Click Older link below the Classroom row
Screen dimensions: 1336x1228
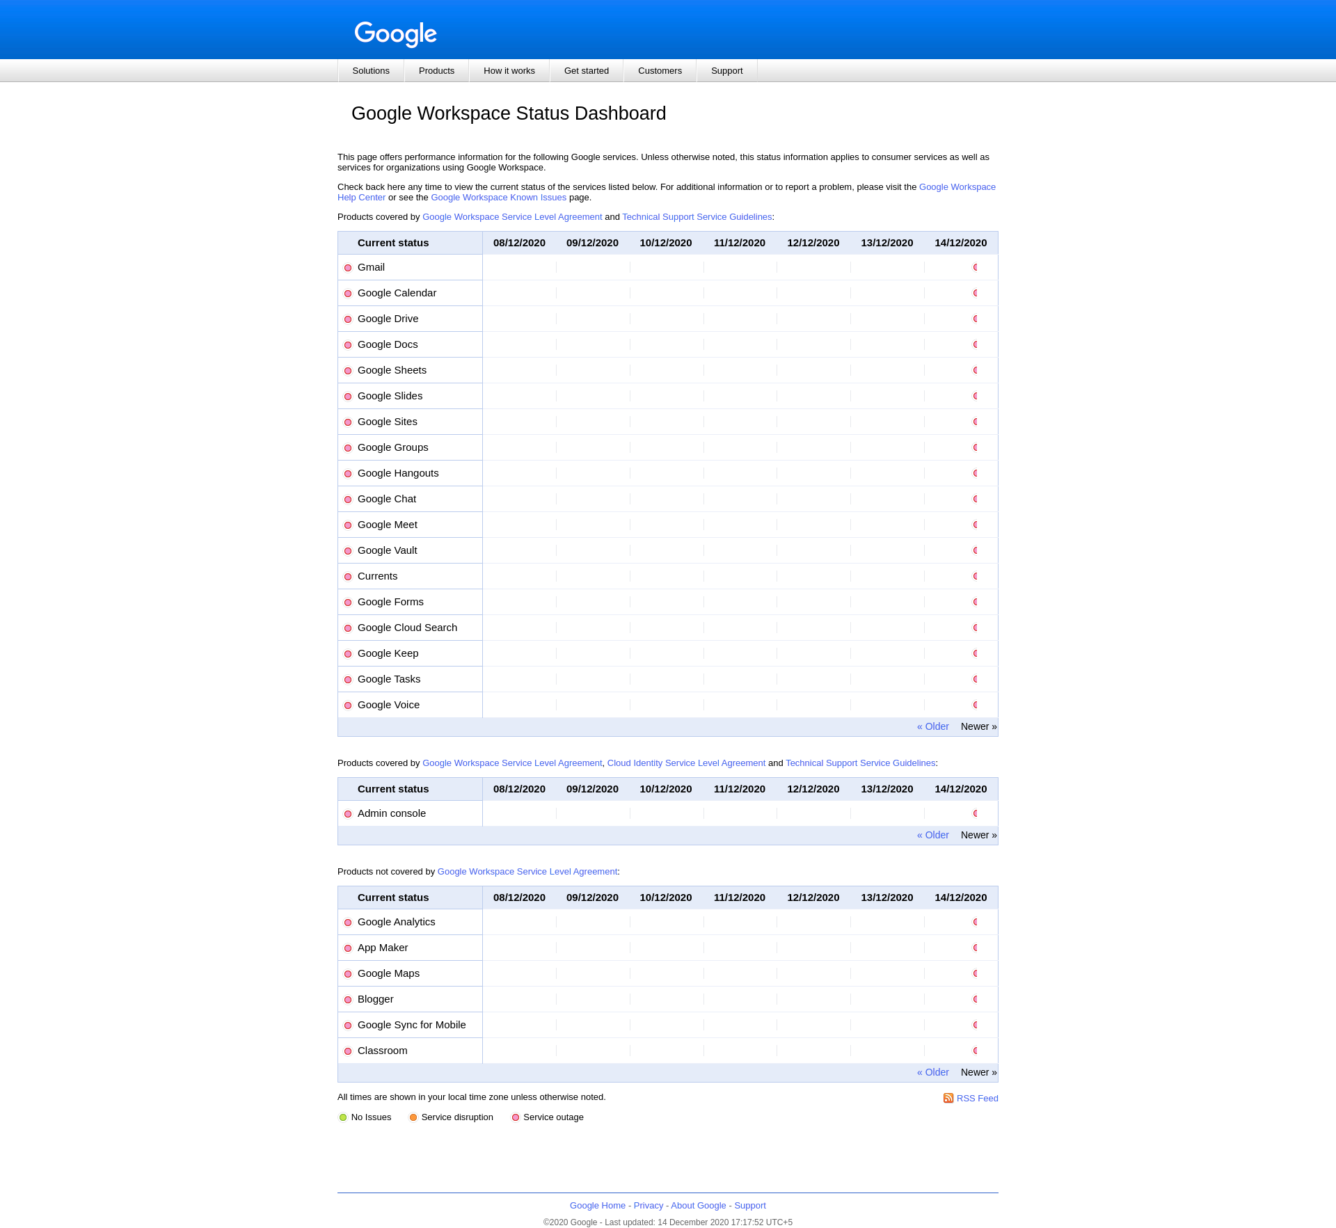932,1072
